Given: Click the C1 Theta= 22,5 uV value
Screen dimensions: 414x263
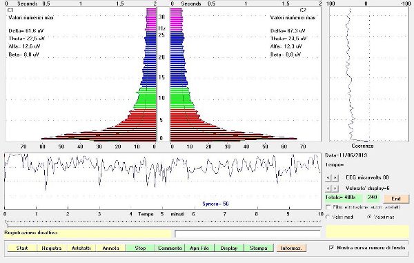Looking at the screenshot, I should pos(27,39).
